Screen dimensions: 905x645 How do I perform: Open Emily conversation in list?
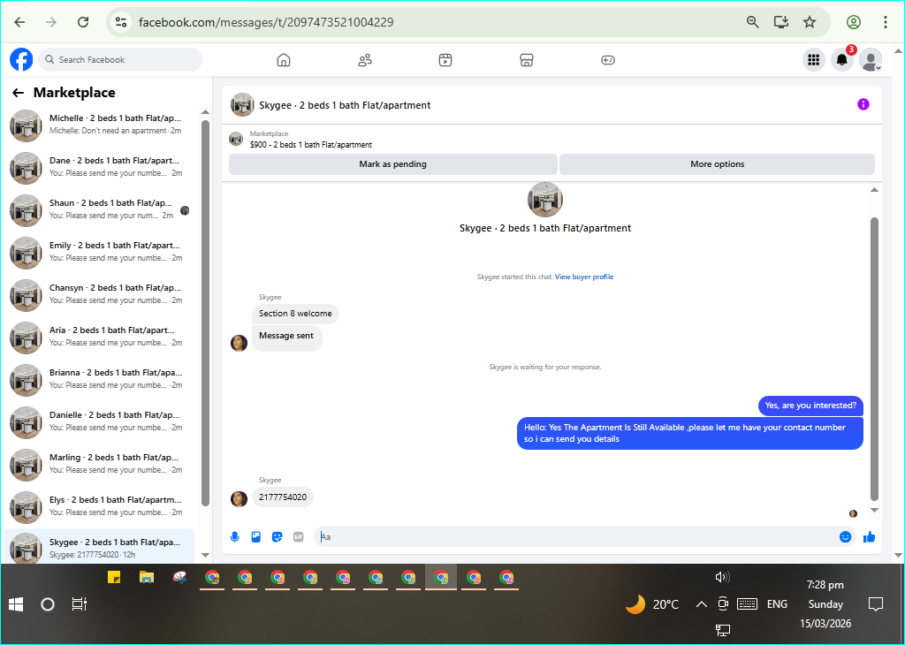click(x=99, y=252)
